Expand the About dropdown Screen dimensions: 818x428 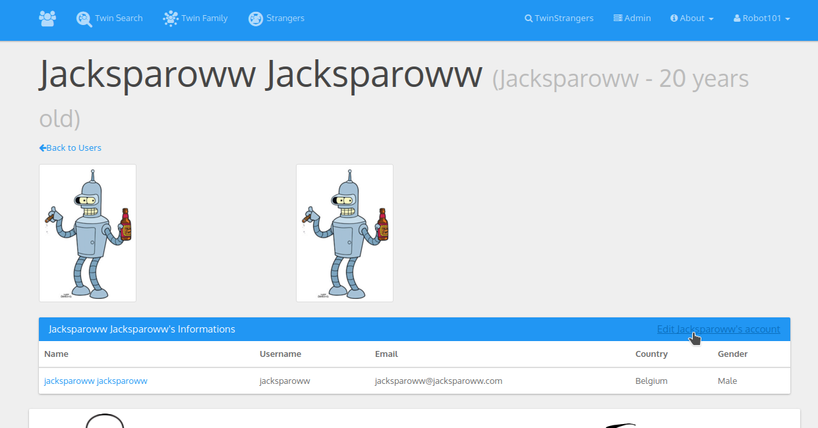(692, 18)
